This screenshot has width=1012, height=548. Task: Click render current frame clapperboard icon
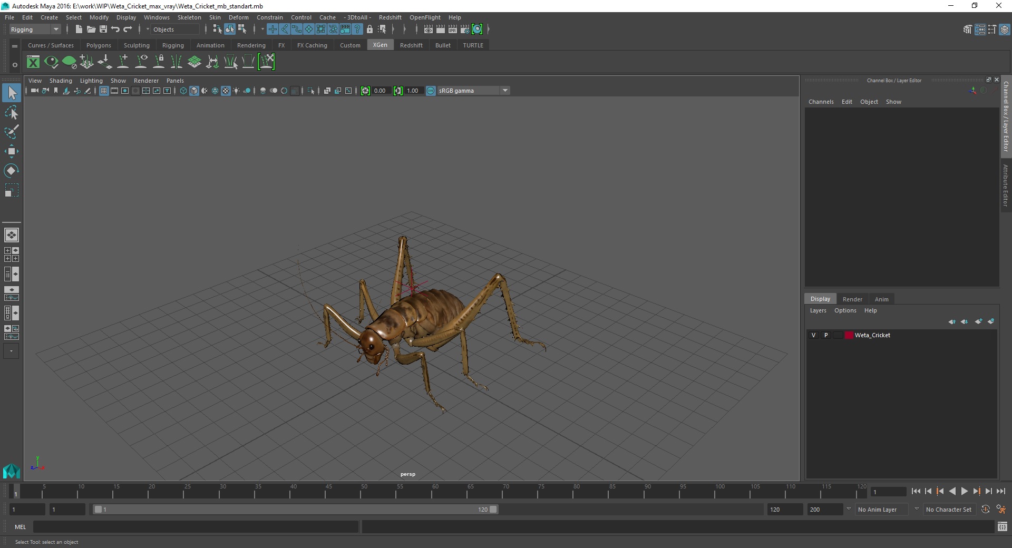coord(440,30)
